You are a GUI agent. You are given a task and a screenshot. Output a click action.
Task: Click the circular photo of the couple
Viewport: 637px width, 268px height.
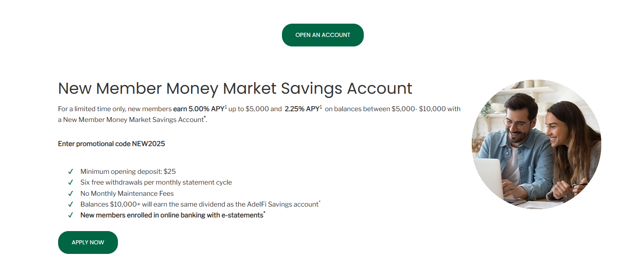(536, 144)
